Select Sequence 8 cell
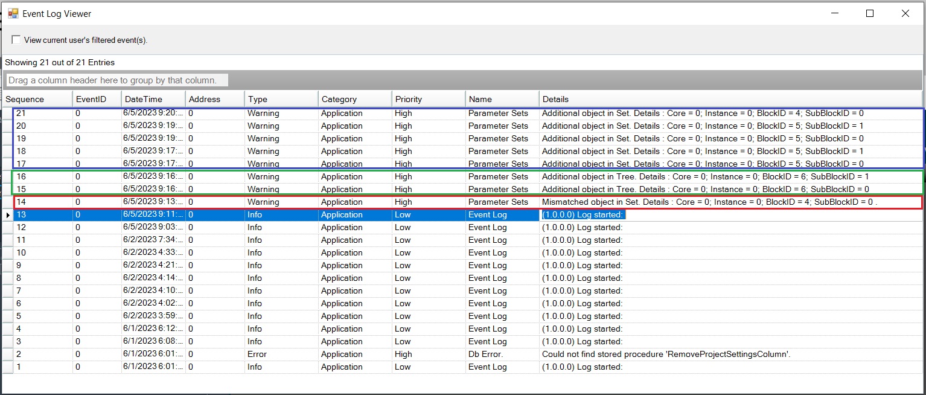Screen dimensions: 926x395 (x=43, y=278)
